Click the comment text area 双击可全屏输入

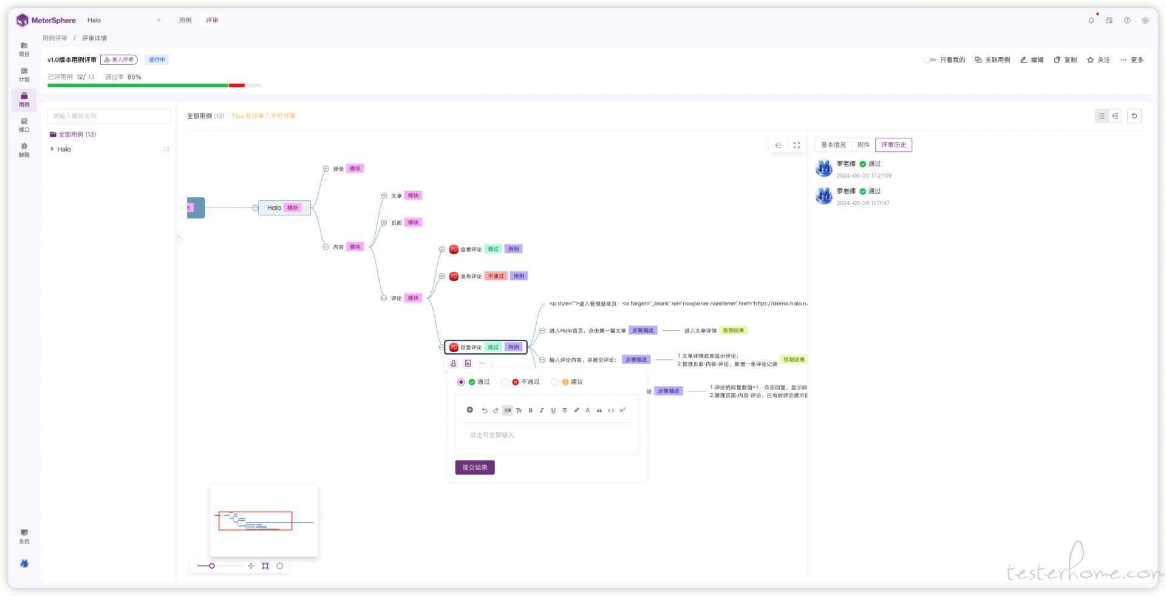(x=547, y=436)
